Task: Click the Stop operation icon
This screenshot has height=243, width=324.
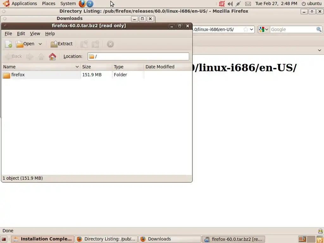Action: [110, 44]
